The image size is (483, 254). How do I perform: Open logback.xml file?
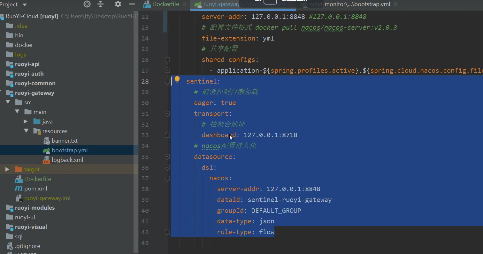click(x=67, y=160)
